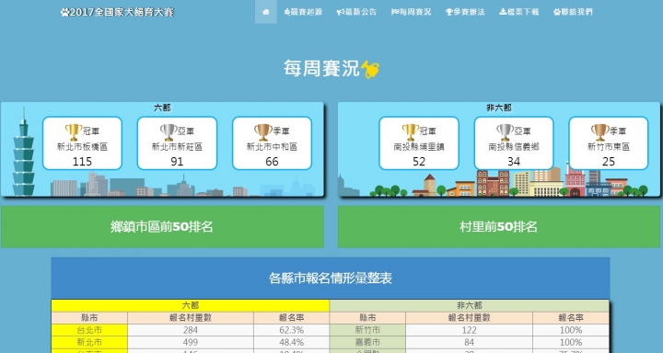Click the 嘉義市 table cell
663x353 pixels.
click(367, 342)
